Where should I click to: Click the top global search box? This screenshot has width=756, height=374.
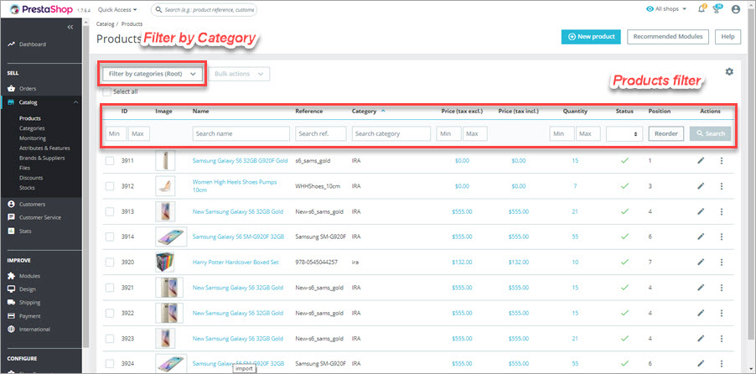204,9
